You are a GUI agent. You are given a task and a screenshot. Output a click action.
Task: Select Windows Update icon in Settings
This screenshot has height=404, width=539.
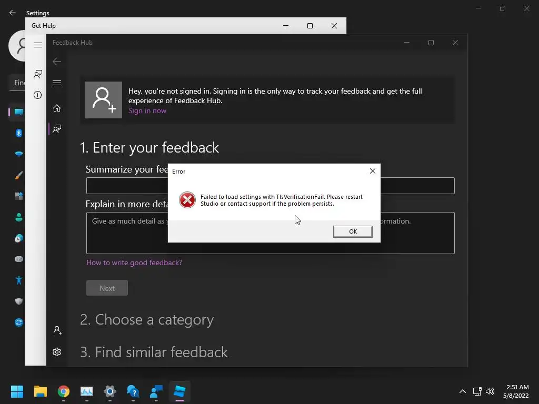[18, 322]
